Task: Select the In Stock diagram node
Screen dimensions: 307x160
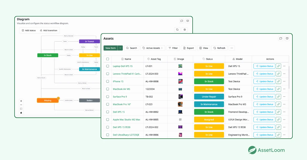Action: click(x=48, y=55)
